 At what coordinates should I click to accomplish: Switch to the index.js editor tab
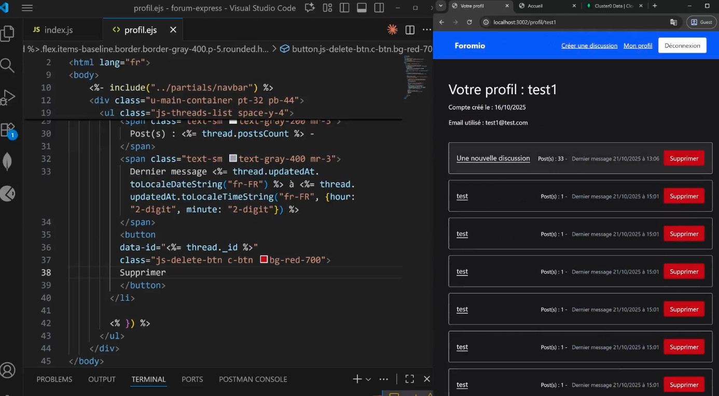pos(53,30)
